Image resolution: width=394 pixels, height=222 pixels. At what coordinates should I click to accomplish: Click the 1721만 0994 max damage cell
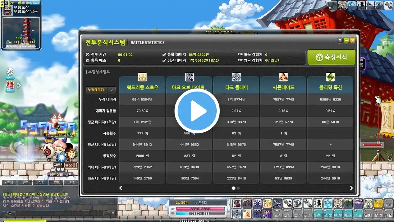click(283, 167)
